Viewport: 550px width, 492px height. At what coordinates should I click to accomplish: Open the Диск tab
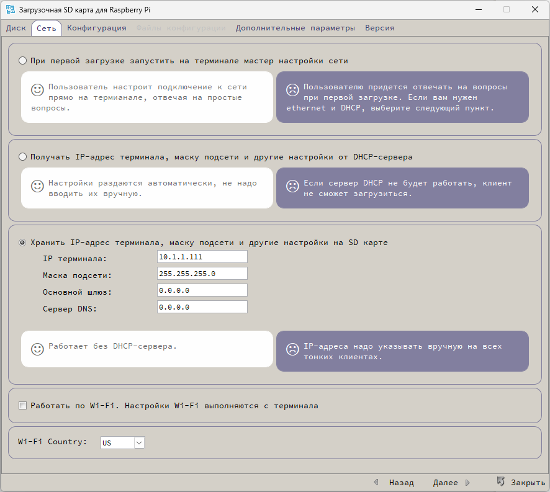click(x=16, y=28)
